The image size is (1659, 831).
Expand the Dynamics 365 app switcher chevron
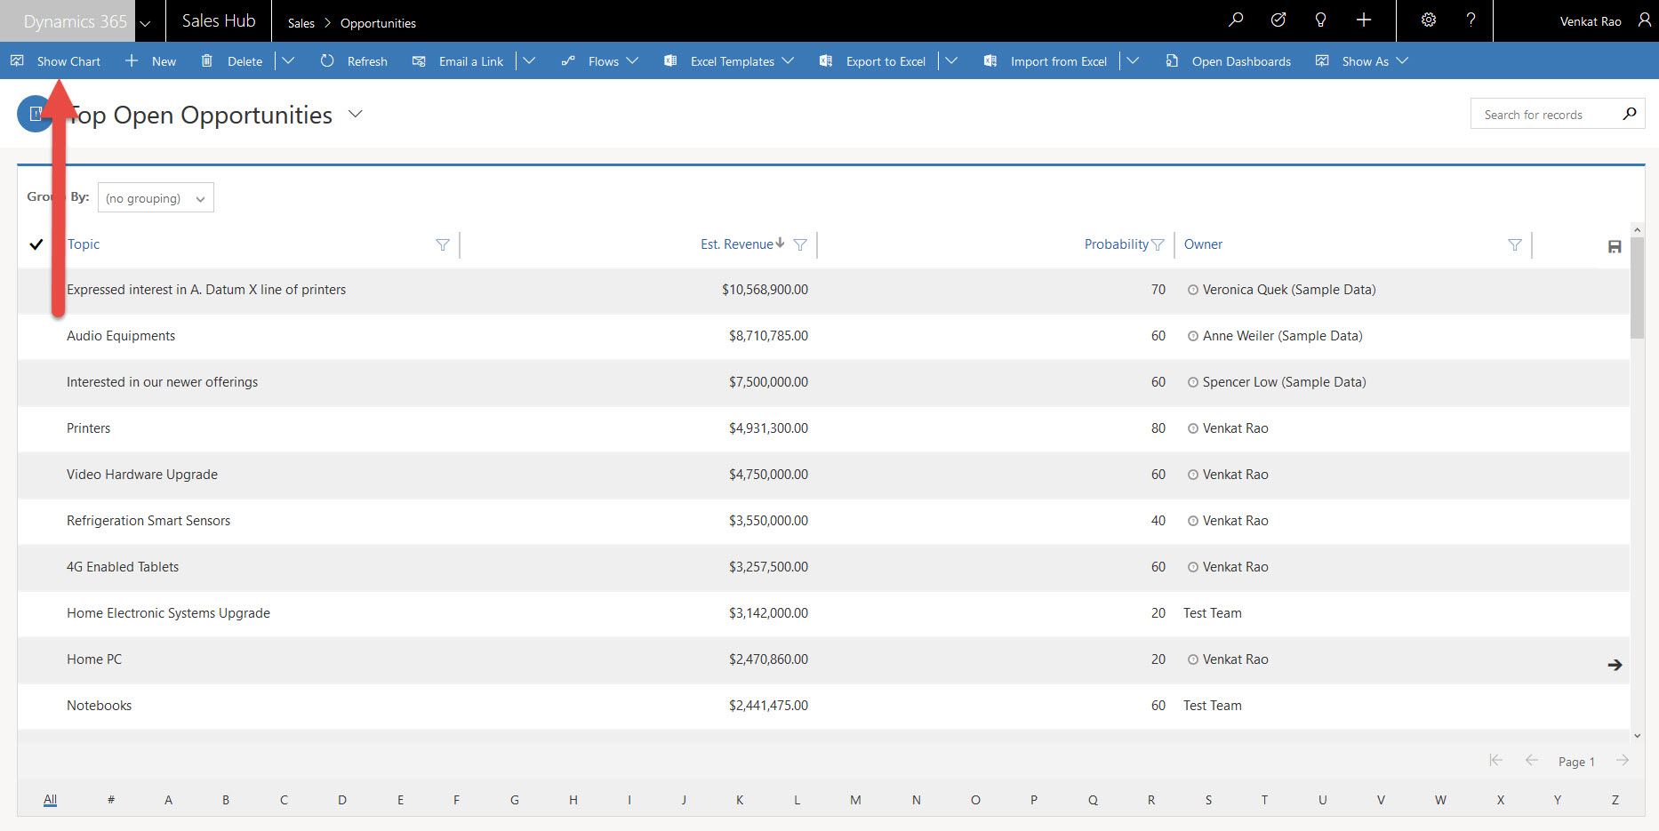(146, 22)
